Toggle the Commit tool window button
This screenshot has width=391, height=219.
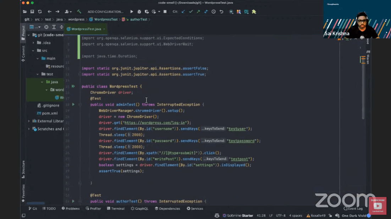point(23,54)
